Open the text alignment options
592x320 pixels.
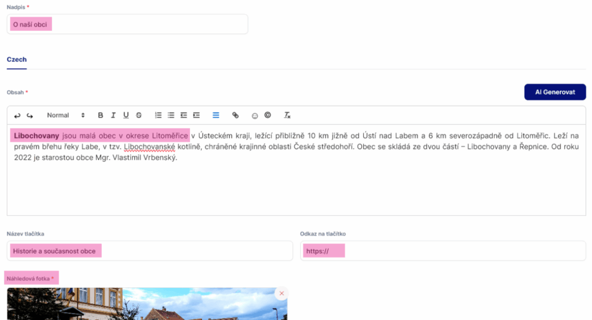[x=216, y=115]
